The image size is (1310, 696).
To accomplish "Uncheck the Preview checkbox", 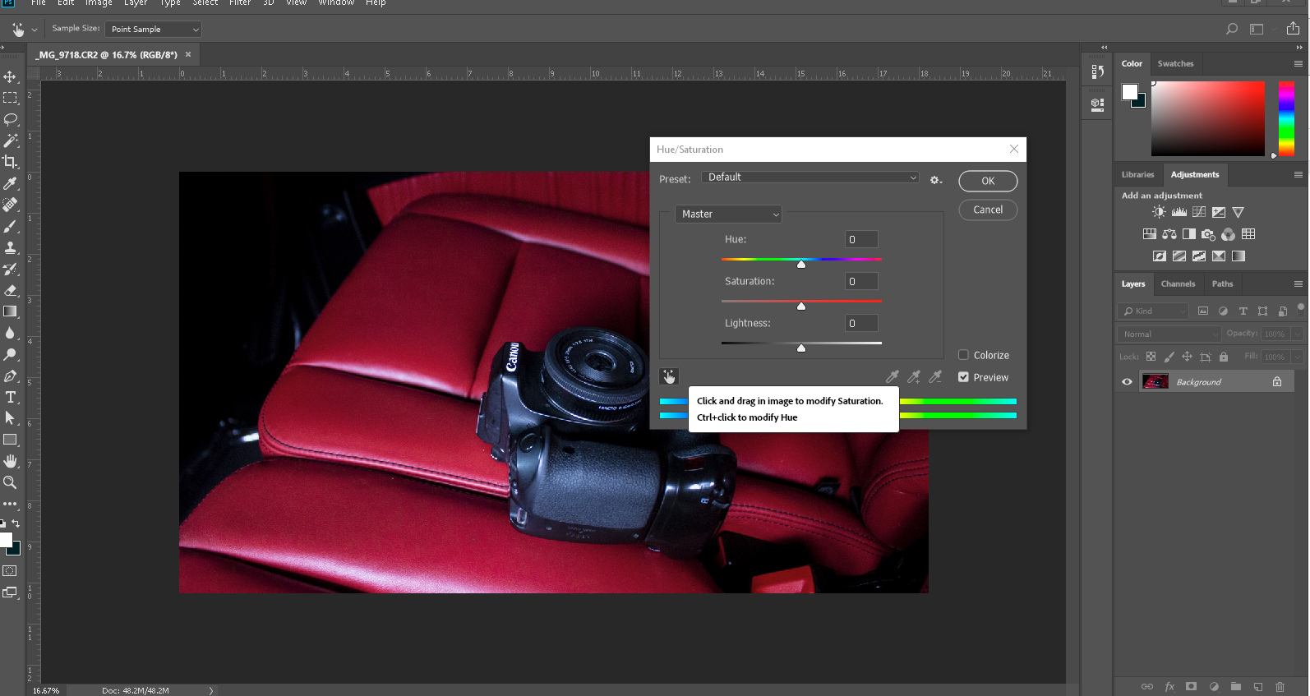I will coord(963,377).
